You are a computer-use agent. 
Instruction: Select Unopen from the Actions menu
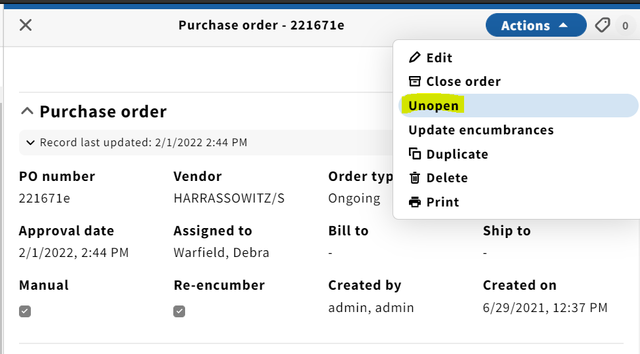click(x=518, y=106)
